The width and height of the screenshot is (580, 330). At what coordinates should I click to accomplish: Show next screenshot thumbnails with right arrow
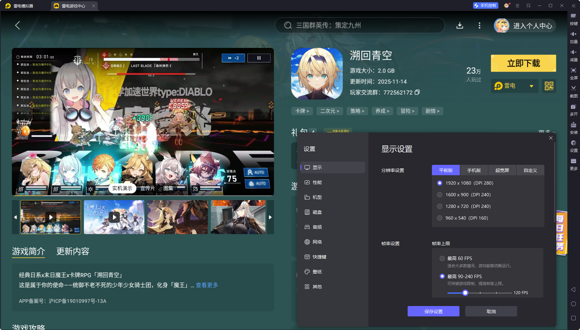[270, 217]
